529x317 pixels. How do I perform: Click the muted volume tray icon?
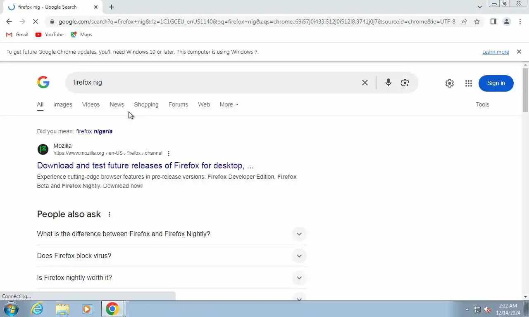487,309
